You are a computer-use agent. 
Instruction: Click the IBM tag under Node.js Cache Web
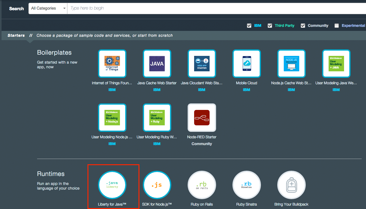[291, 90]
